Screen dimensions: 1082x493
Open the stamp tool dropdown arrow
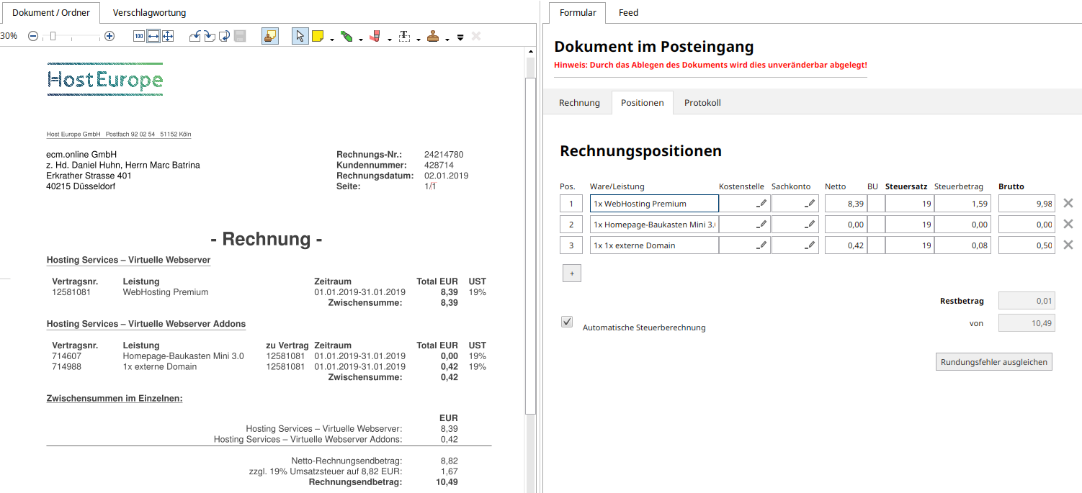(447, 39)
